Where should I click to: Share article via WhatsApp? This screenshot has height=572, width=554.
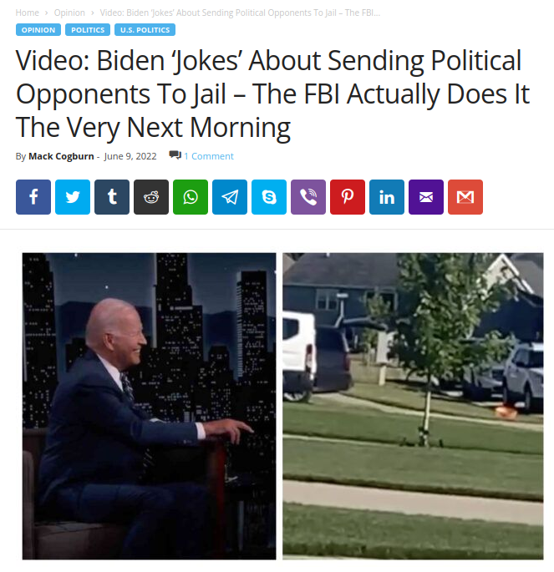pos(191,197)
